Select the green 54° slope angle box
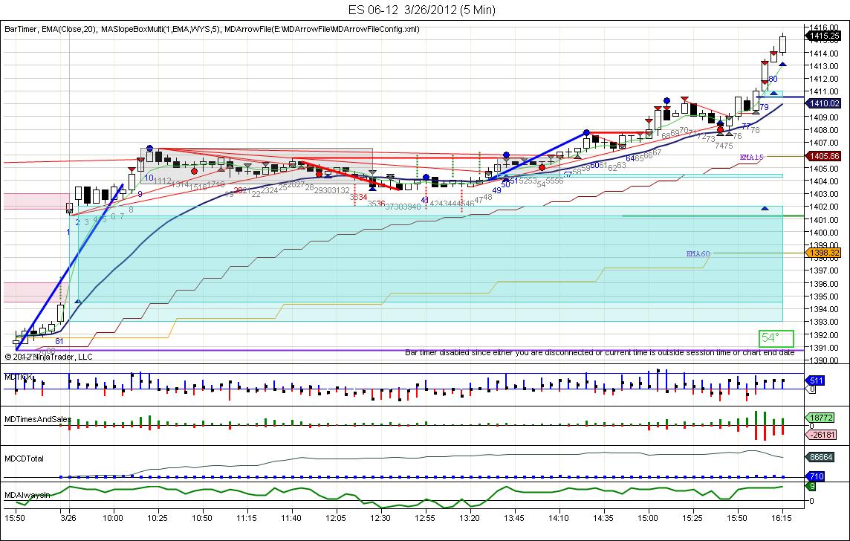The width and height of the screenshot is (850, 541). click(x=776, y=338)
